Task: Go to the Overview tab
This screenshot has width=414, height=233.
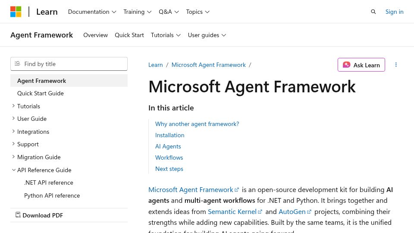Action: pos(96,35)
